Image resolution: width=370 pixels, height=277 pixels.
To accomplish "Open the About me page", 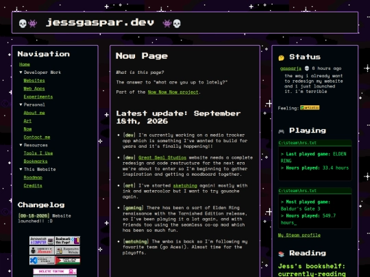I will pos(34,113).
